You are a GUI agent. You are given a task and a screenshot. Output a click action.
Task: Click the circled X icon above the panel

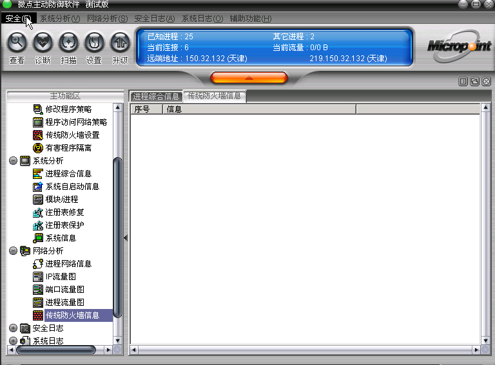(x=487, y=82)
